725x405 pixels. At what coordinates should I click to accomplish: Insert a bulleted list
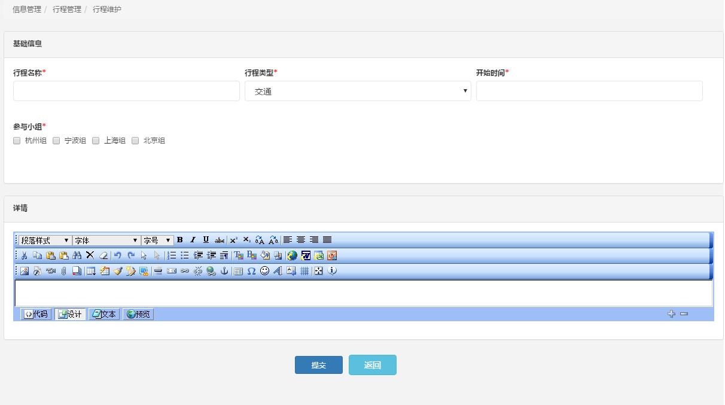(x=185, y=255)
